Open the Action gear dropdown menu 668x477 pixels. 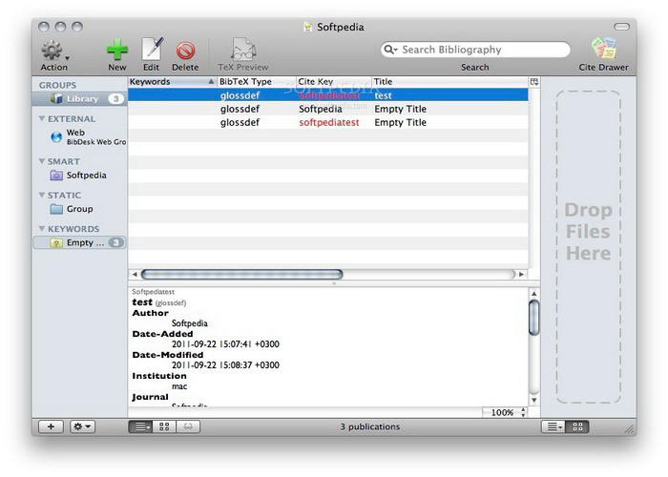tap(54, 51)
